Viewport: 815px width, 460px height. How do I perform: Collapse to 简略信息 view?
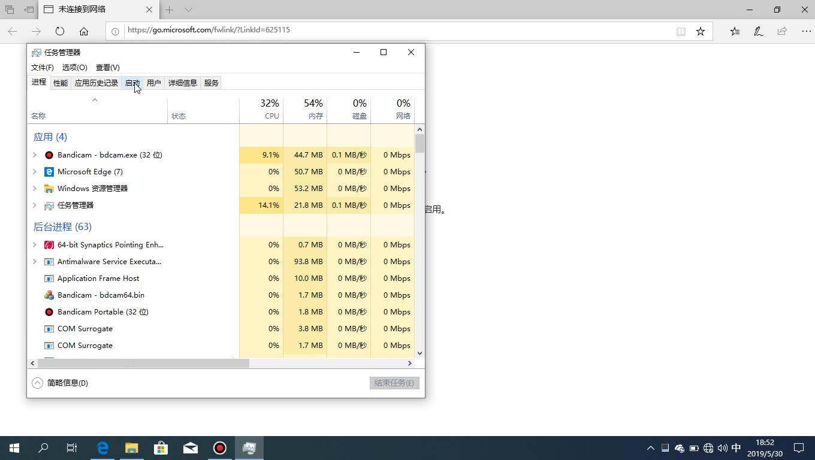point(60,383)
